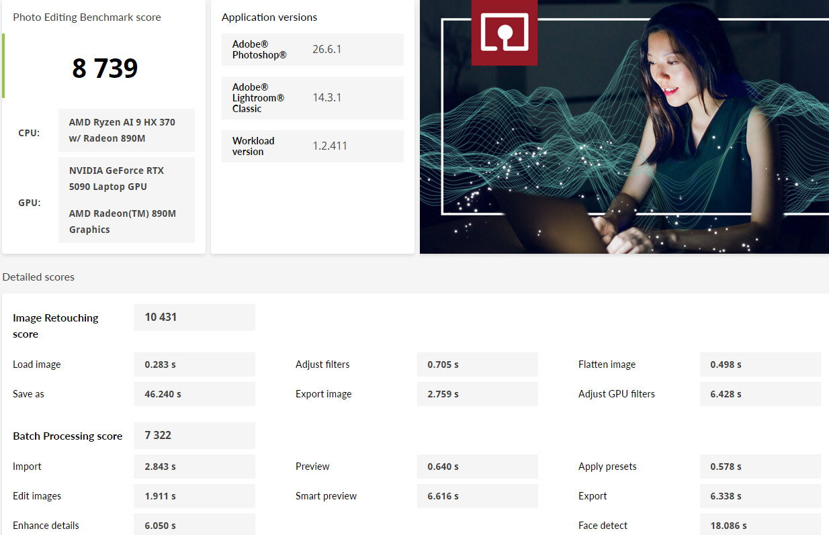
Task: Click the Workload version 1.2.411 value
Action: click(x=330, y=146)
